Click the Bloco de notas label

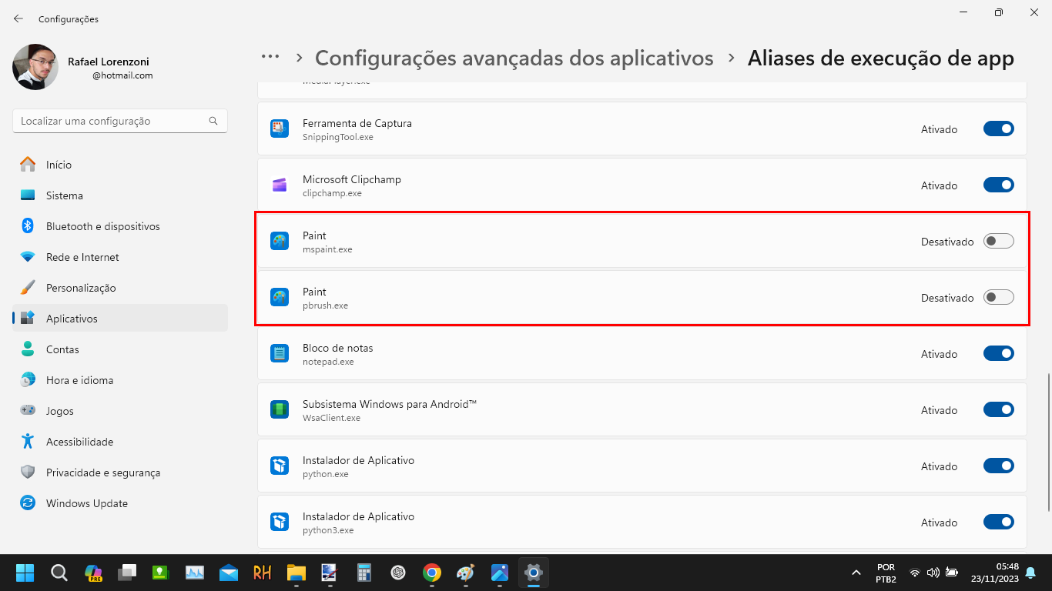(x=337, y=348)
